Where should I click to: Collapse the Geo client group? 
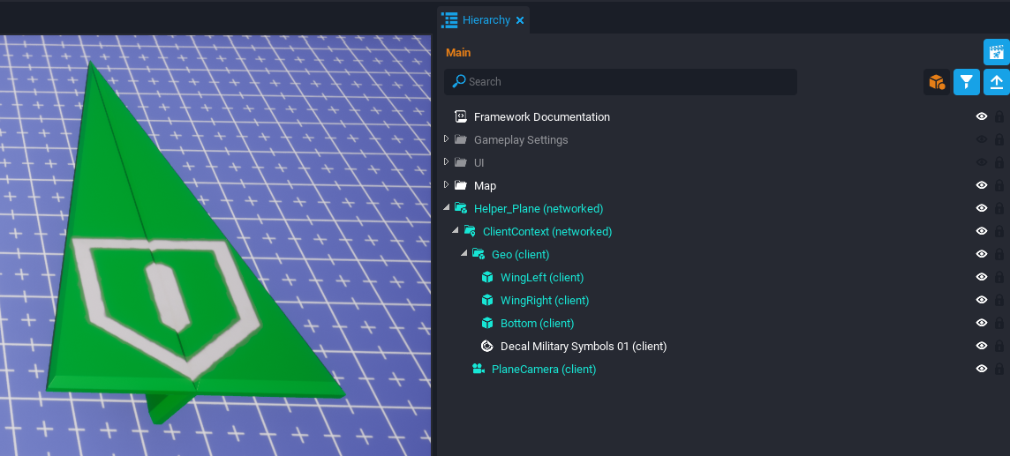point(464,254)
